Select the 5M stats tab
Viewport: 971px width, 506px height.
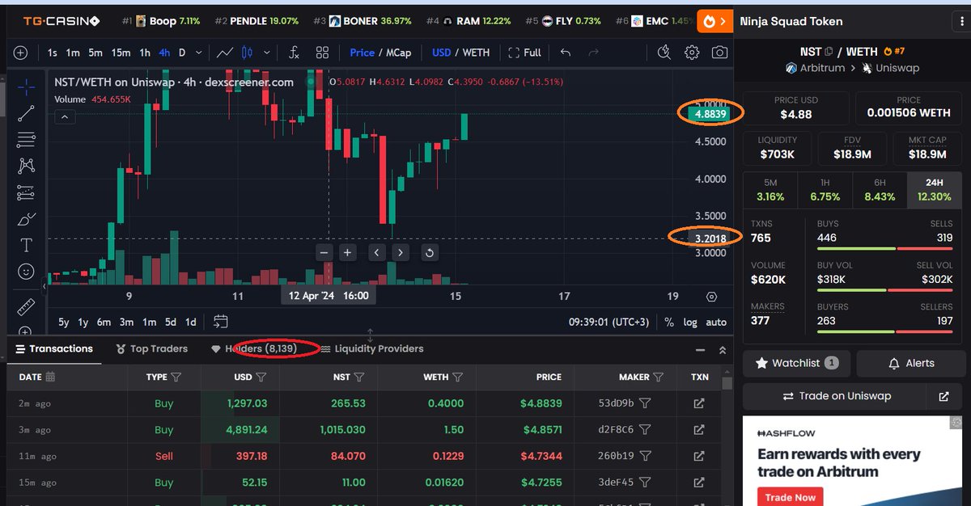coord(770,192)
